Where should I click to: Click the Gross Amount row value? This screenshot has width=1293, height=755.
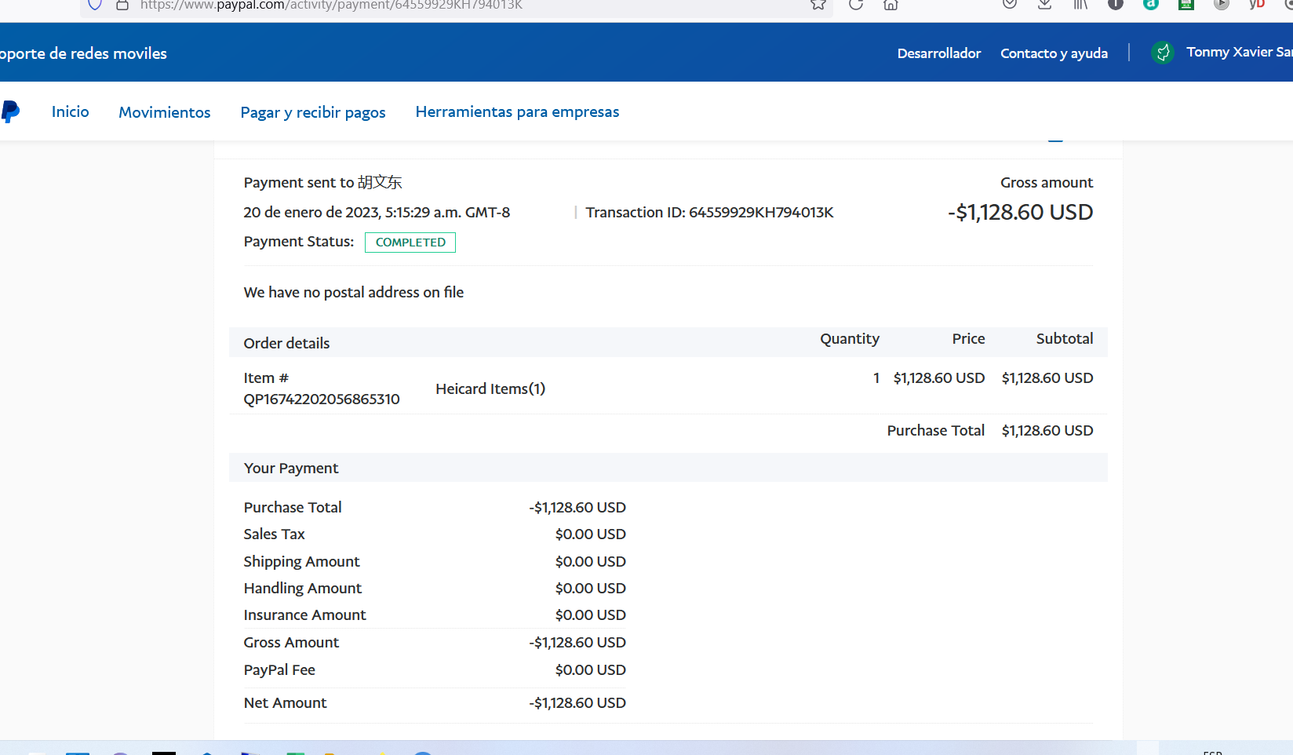[x=577, y=642]
